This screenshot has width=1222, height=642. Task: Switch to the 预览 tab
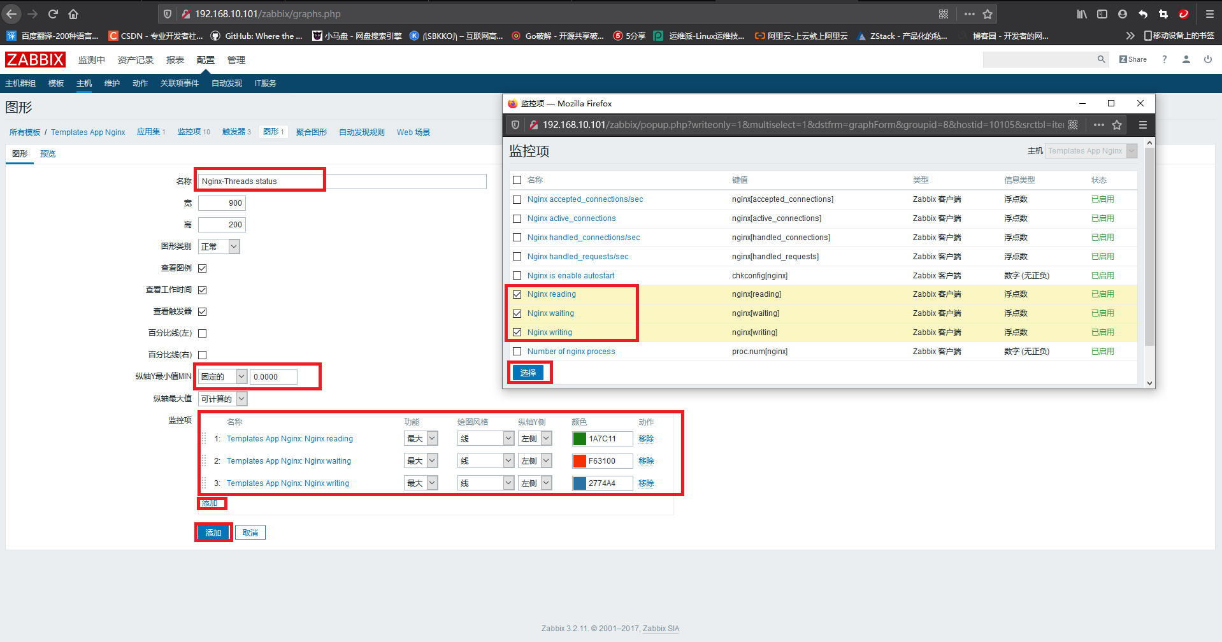pyautogui.click(x=48, y=154)
